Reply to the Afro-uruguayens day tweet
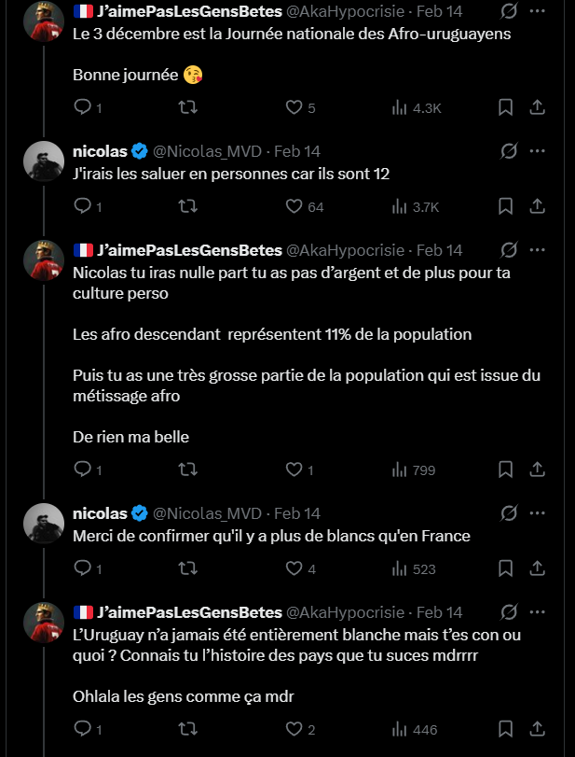The height and width of the screenshot is (757, 575). 81,107
